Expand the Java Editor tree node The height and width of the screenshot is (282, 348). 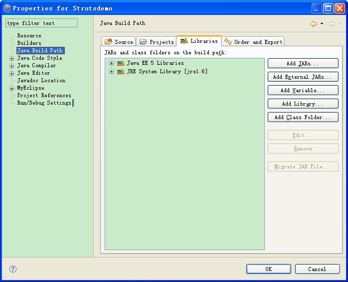coord(12,73)
